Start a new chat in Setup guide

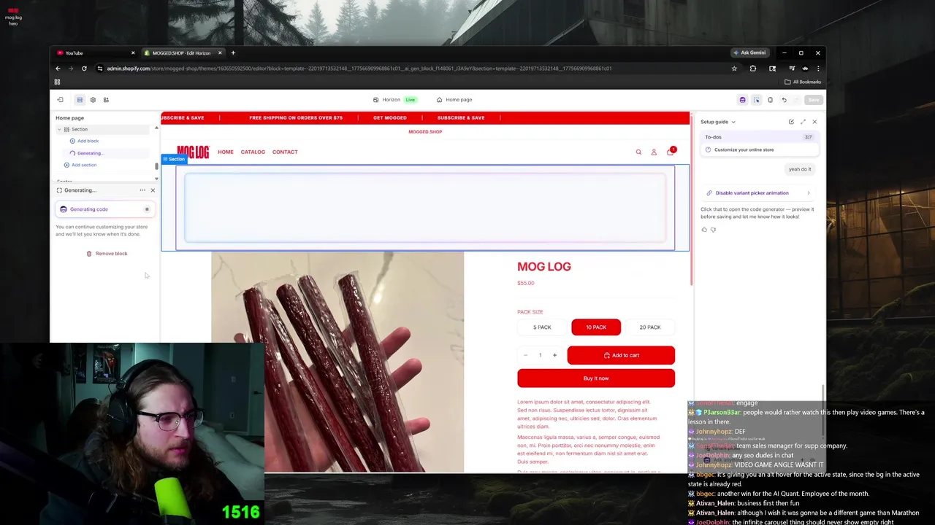pos(791,122)
